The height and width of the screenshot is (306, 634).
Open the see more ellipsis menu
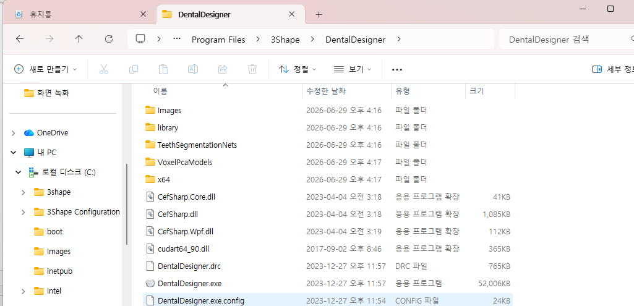click(x=397, y=69)
